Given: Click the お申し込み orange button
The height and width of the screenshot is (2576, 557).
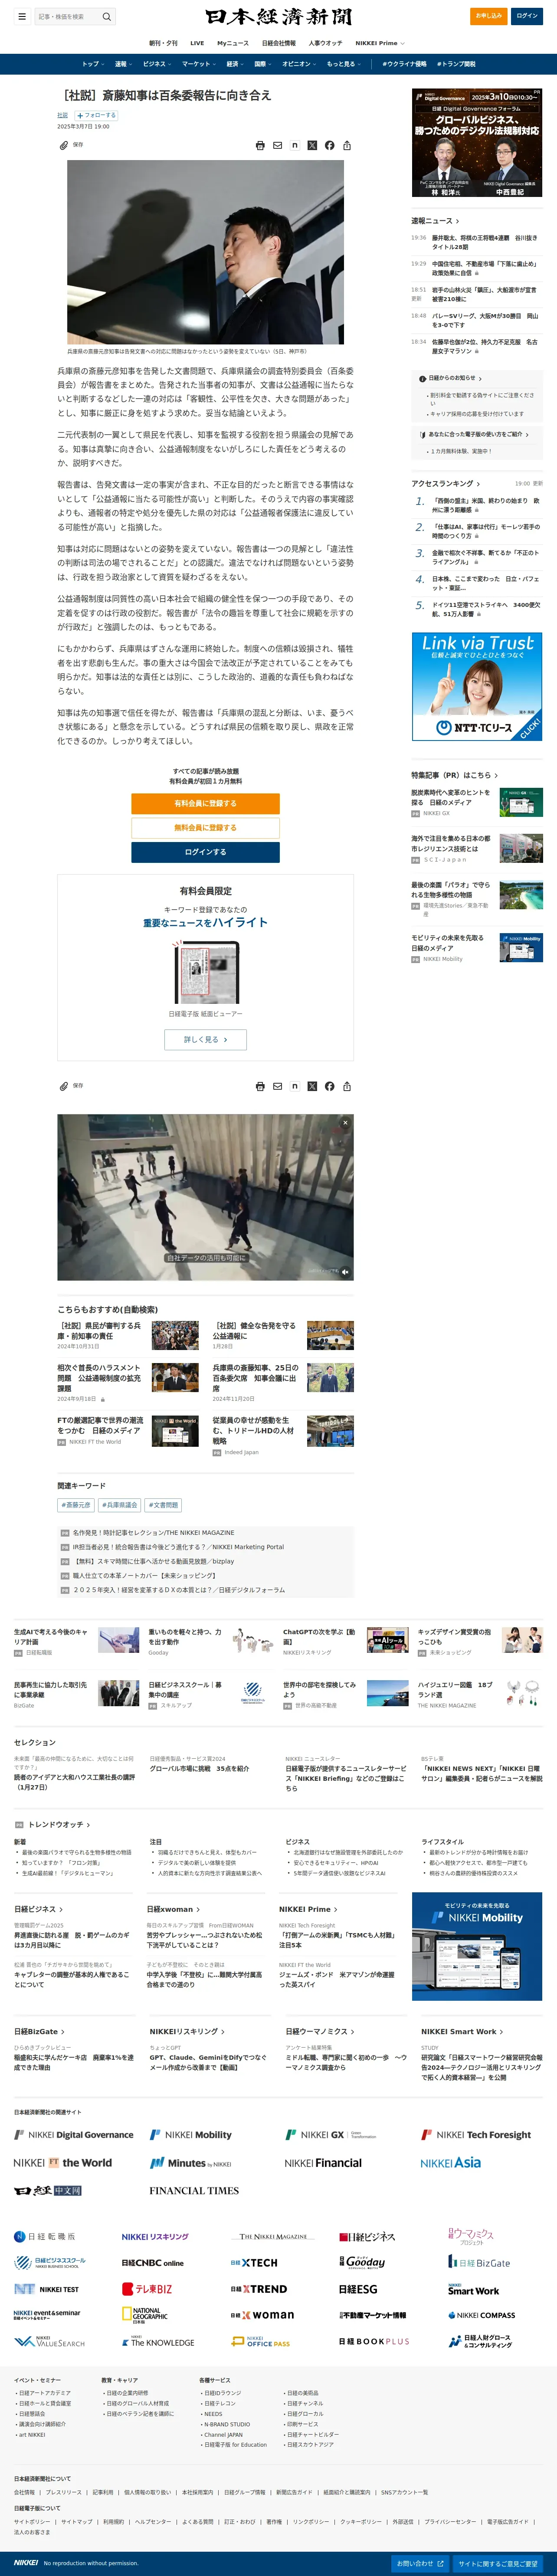Looking at the screenshot, I should (x=489, y=16).
